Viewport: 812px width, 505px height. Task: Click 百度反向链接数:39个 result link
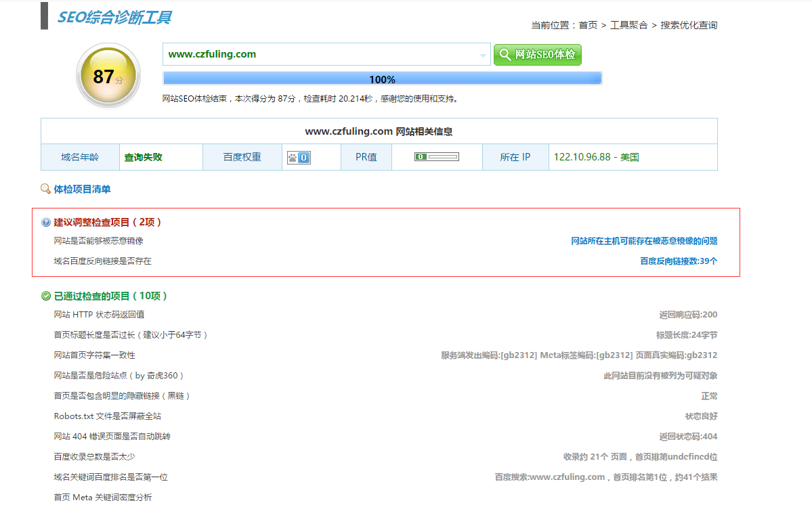(x=679, y=261)
